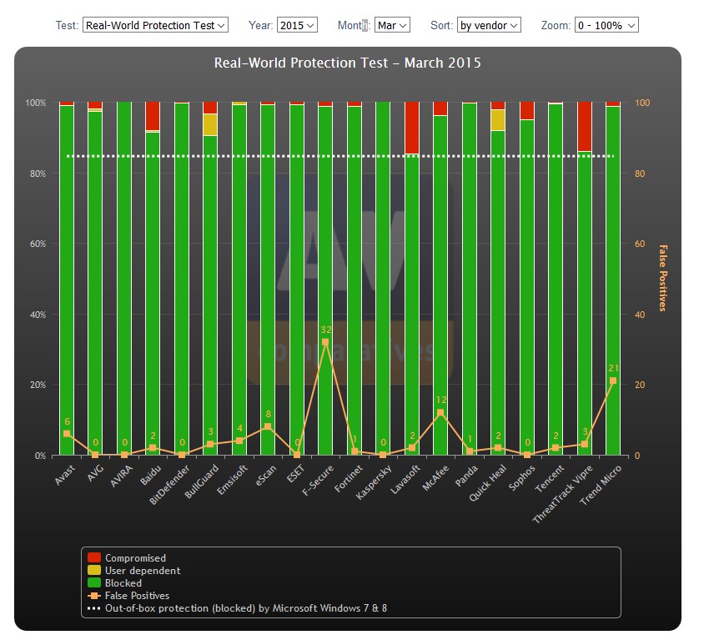Image resolution: width=704 pixels, height=640 pixels.
Task: Click the Quick Heal vendor axis label
Action: [488, 483]
